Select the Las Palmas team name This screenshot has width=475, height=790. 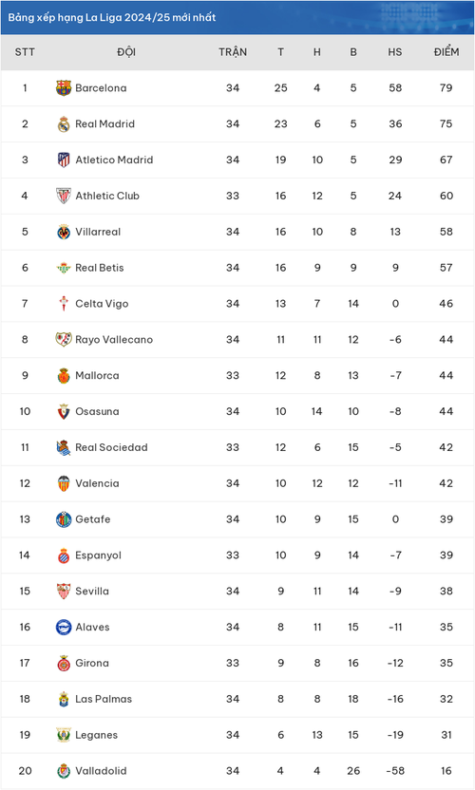104,699
